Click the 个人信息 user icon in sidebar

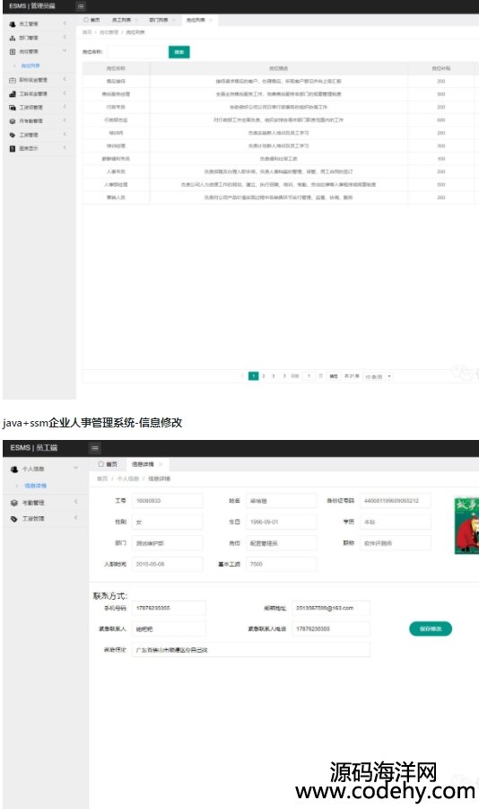(x=14, y=469)
